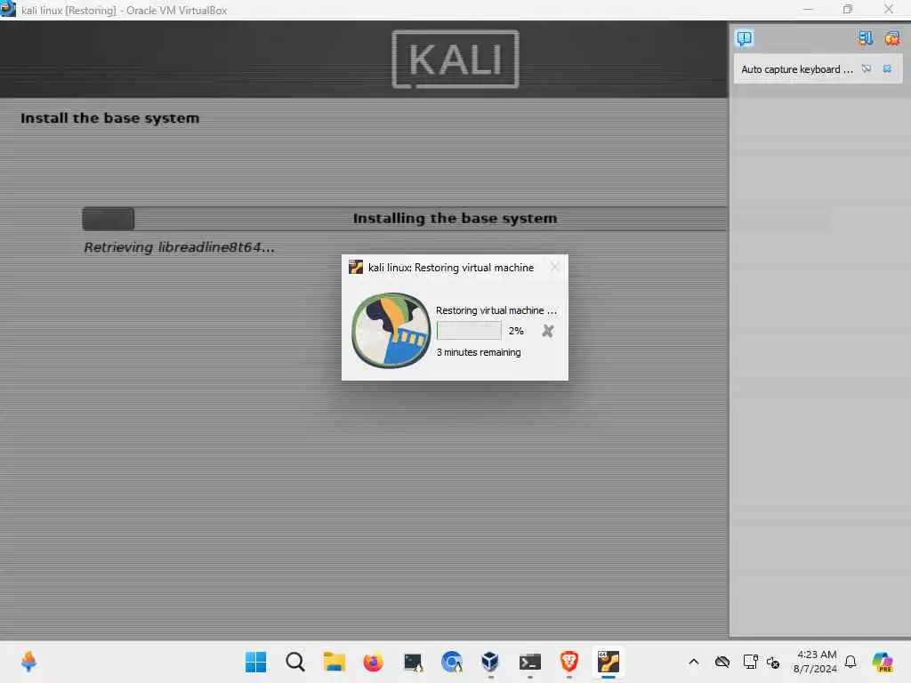Click the 'Restoring virtual machine ...' label
This screenshot has height=683, width=911.
click(x=496, y=310)
